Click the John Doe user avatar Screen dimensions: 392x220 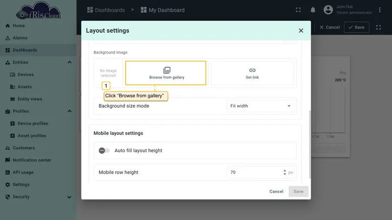click(328, 10)
